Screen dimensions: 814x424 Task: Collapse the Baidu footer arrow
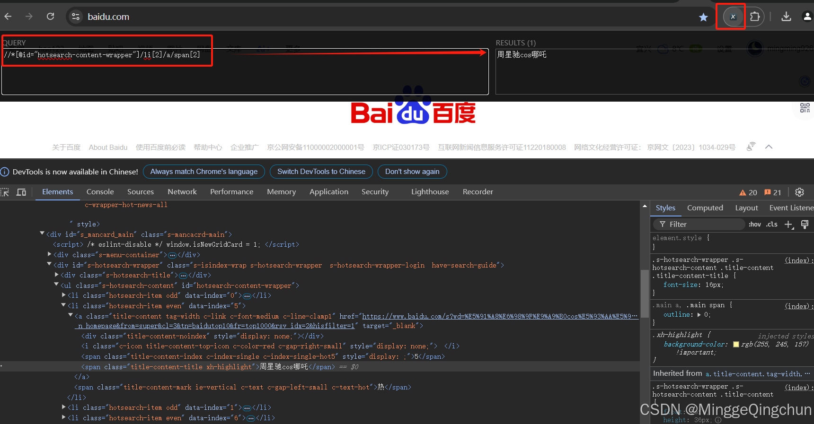click(x=769, y=147)
